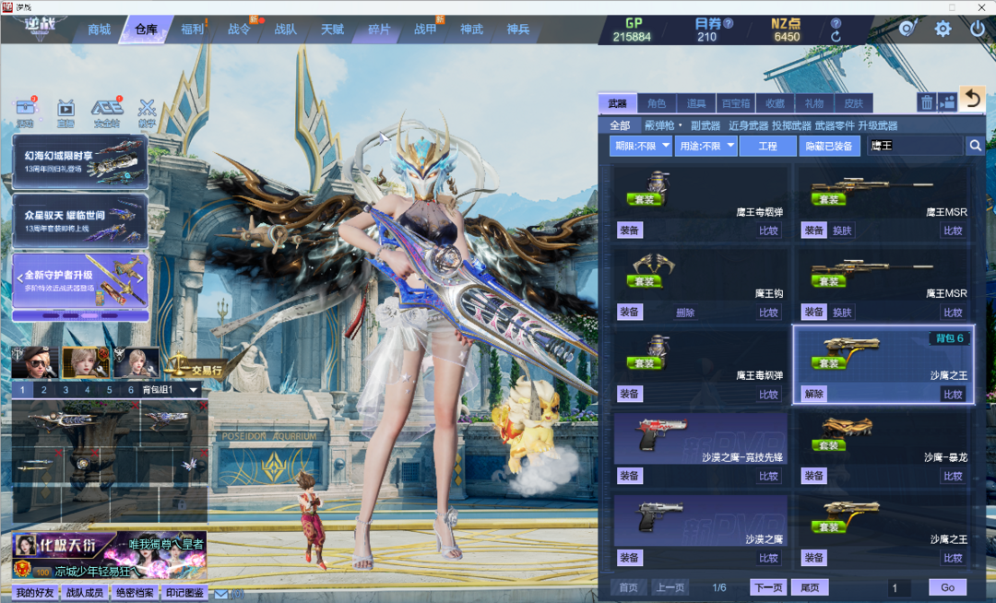Image resolution: width=996 pixels, height=603 pixels.
Task: Open 战队成员 team members
Action: point(85,592)
